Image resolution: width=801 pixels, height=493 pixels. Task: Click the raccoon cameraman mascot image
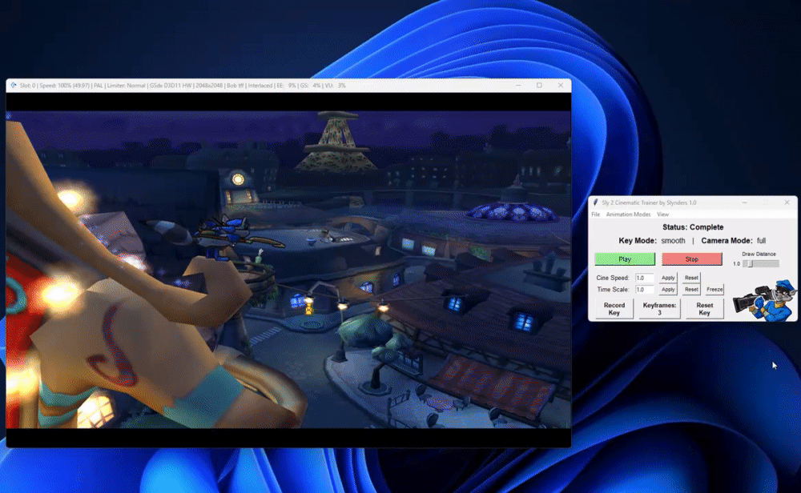[x=765, y=300]
